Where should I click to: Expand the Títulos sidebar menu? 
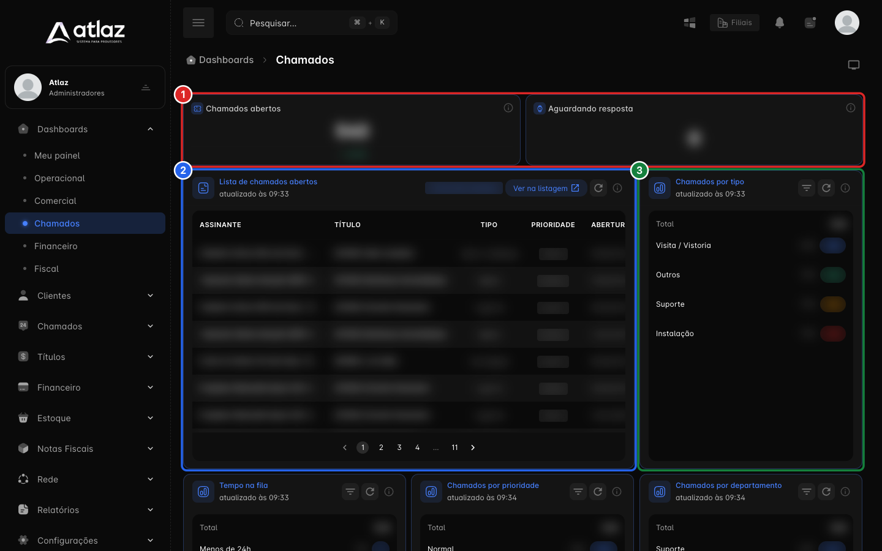(x=150, y=357)
